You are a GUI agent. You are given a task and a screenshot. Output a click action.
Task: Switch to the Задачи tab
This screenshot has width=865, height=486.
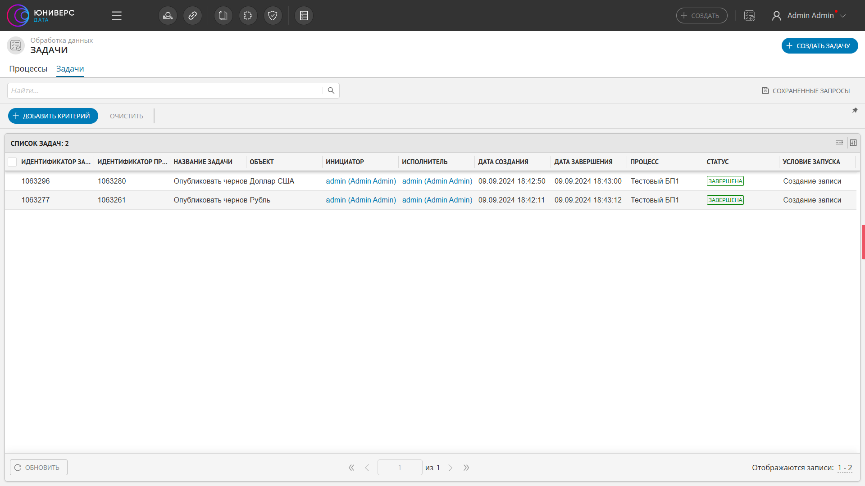(x=70, y=69)
